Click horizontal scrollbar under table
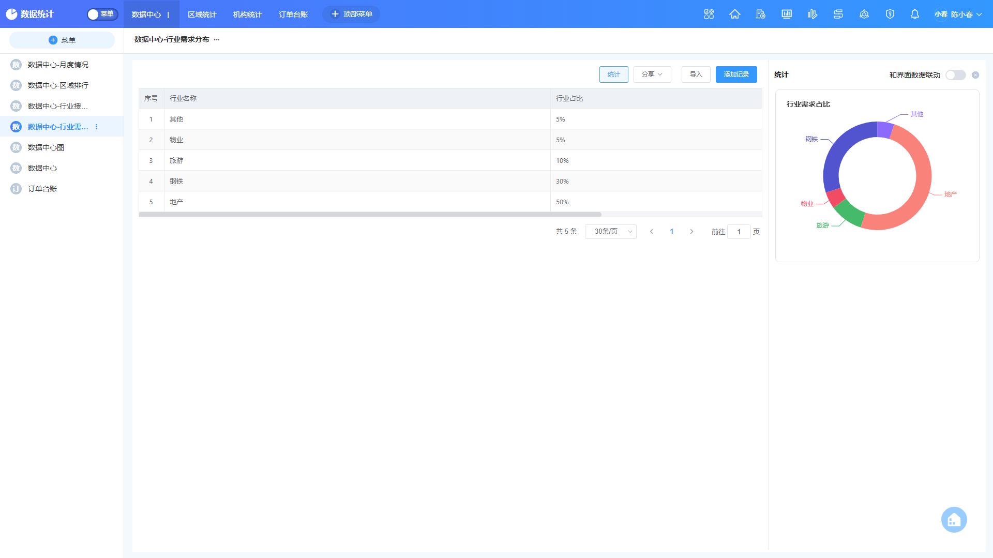 pos(370,214)
